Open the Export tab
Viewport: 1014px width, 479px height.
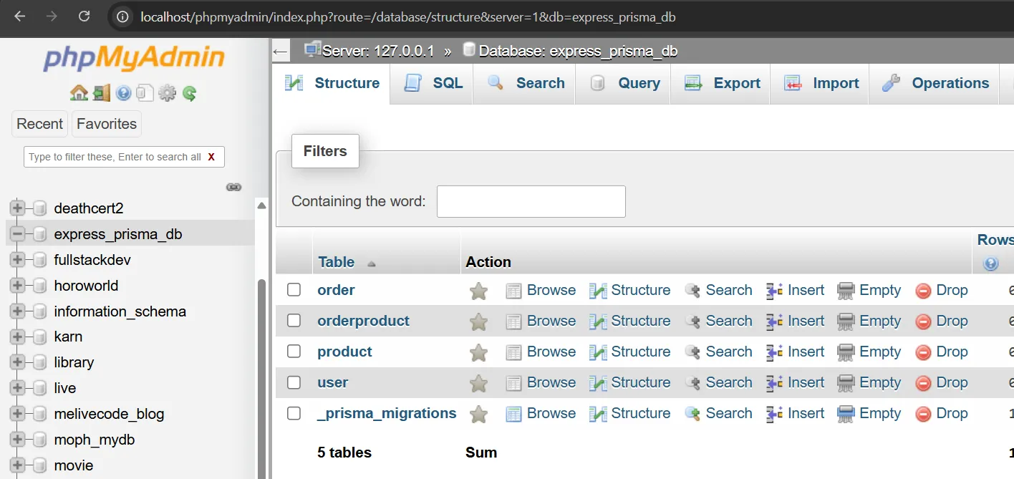pos(722,83)
